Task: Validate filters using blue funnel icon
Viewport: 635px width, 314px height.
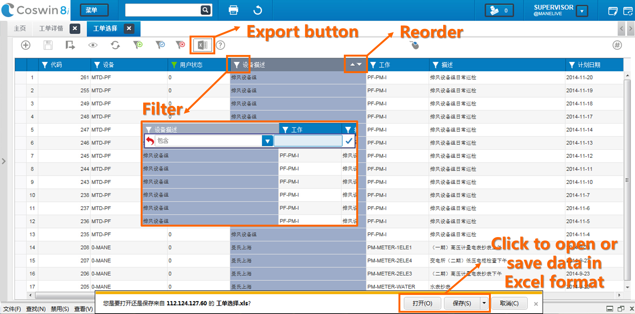Action: click(160, 45)
